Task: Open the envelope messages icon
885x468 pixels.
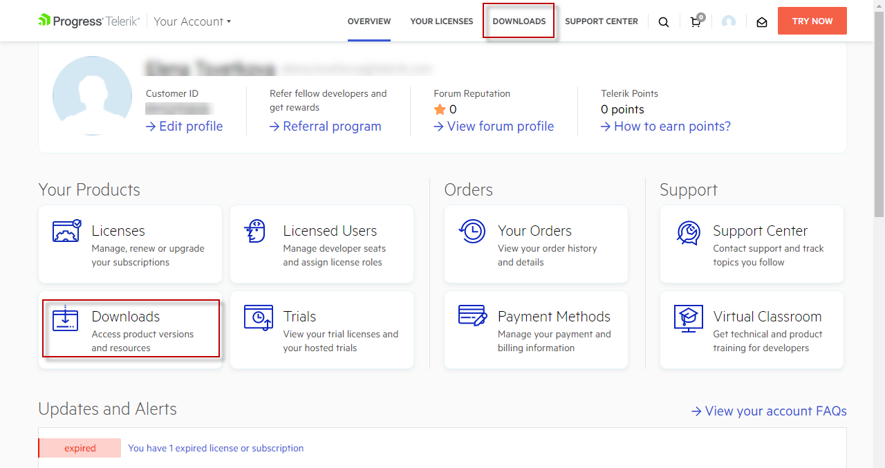Action: 762,22
